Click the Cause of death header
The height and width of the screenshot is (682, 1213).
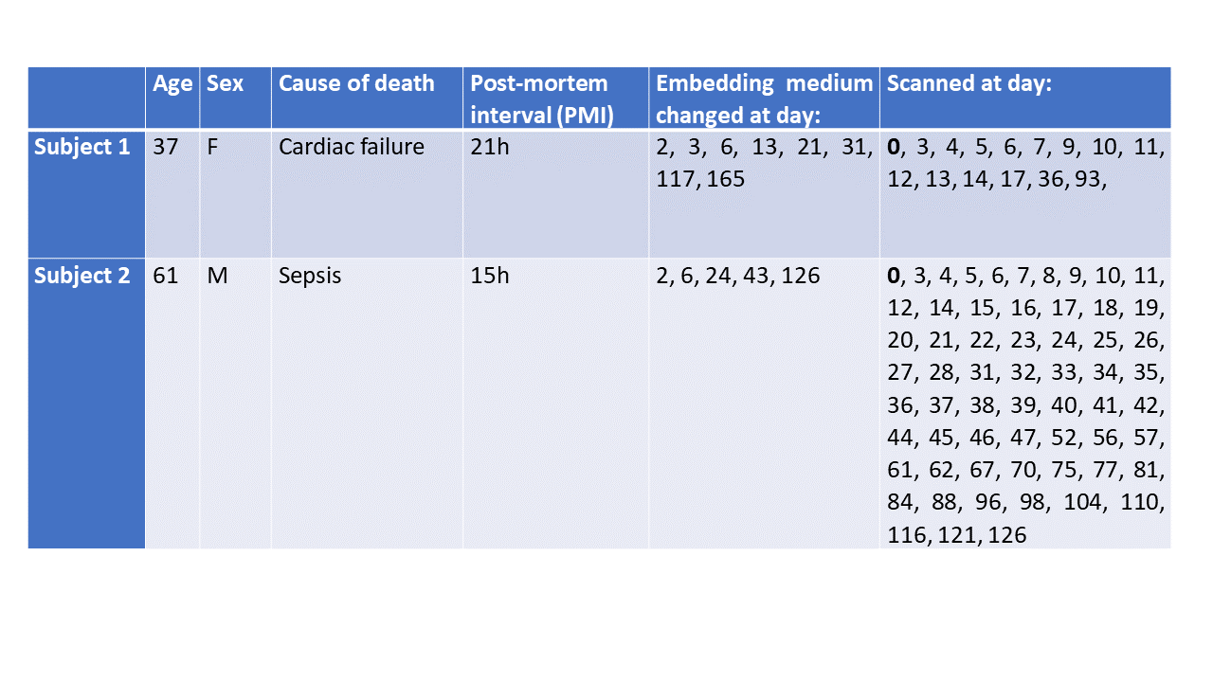(356, 83)
